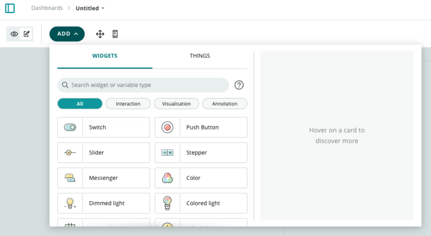Choose the Slider widget card
Screen dimensions: 431x236
tap(104, 152)
